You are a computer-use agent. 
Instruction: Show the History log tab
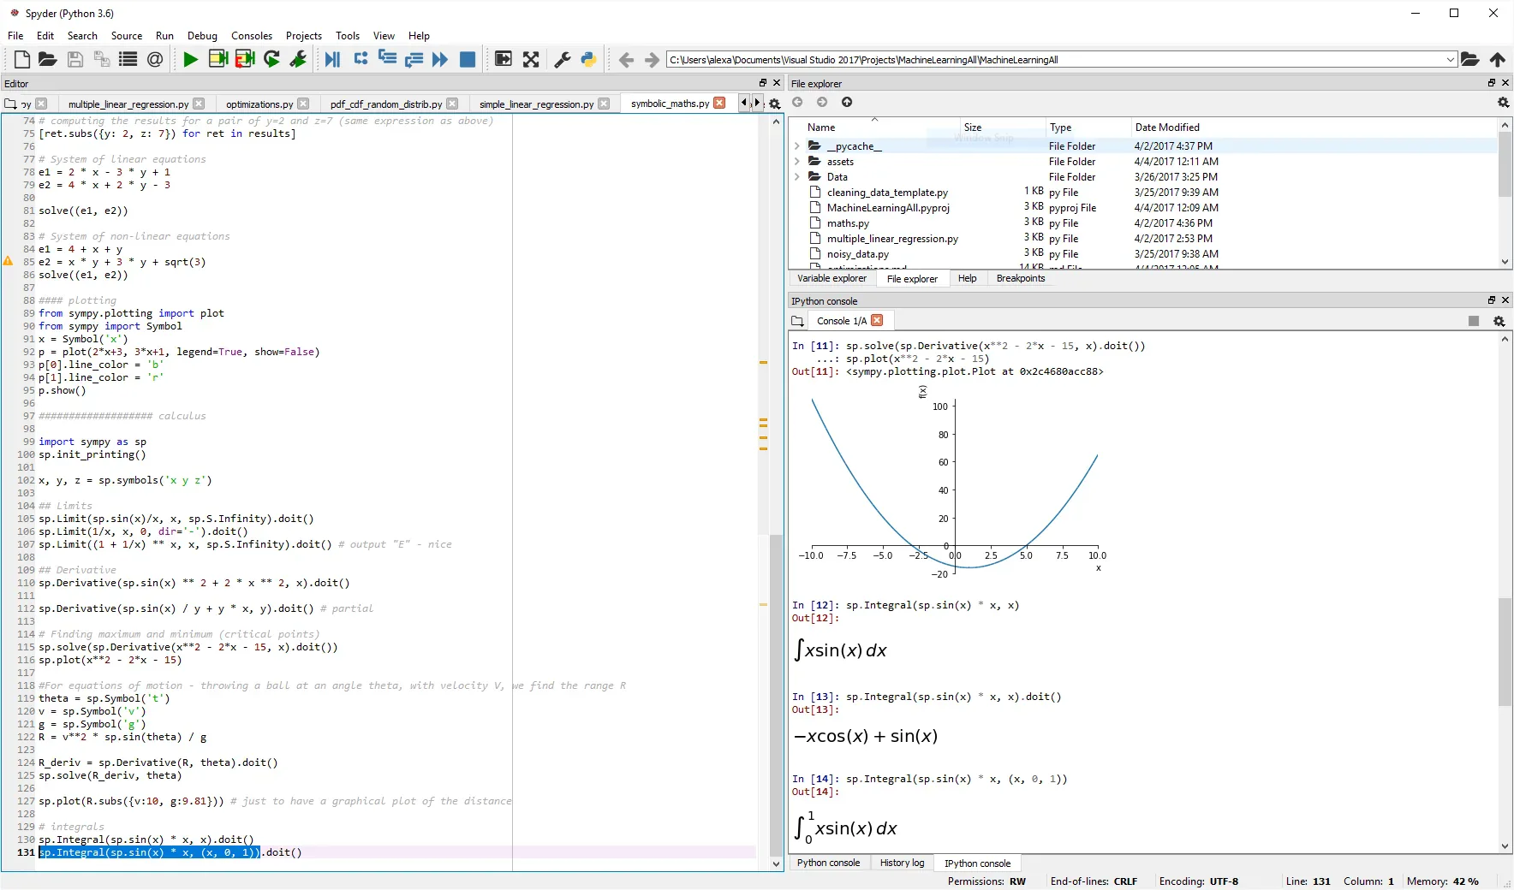tap(902, 863)
